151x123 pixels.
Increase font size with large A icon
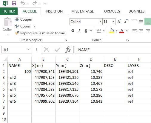(x=119, y=21)
